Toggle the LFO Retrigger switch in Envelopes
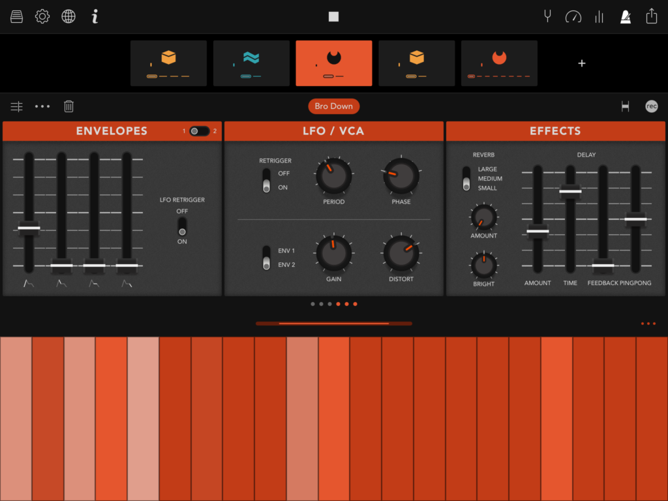The image size is (668, 501). coord(182,226)
